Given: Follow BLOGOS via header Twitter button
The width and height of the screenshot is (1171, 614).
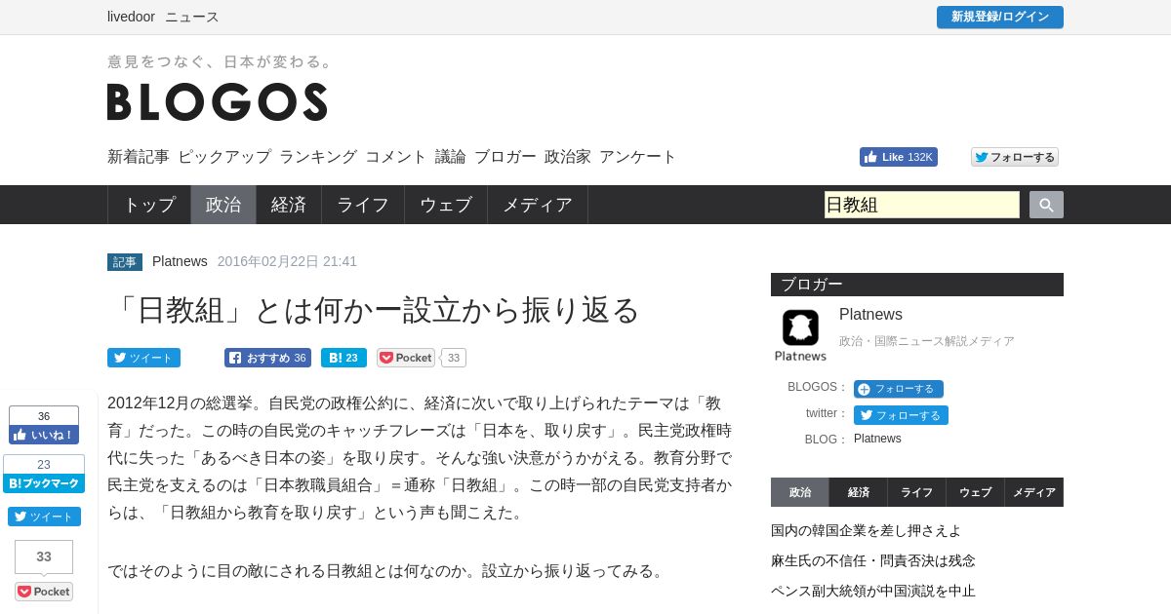Looking at the screenshot, I should coord(1015,157).
